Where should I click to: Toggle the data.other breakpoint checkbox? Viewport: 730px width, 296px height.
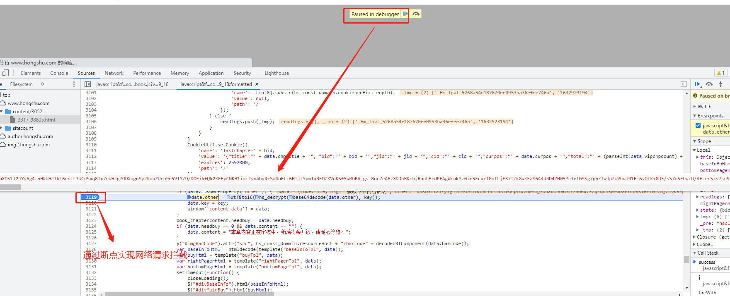click(x=698, y=125)
